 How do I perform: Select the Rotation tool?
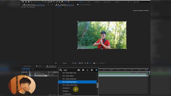pos(43,2)
